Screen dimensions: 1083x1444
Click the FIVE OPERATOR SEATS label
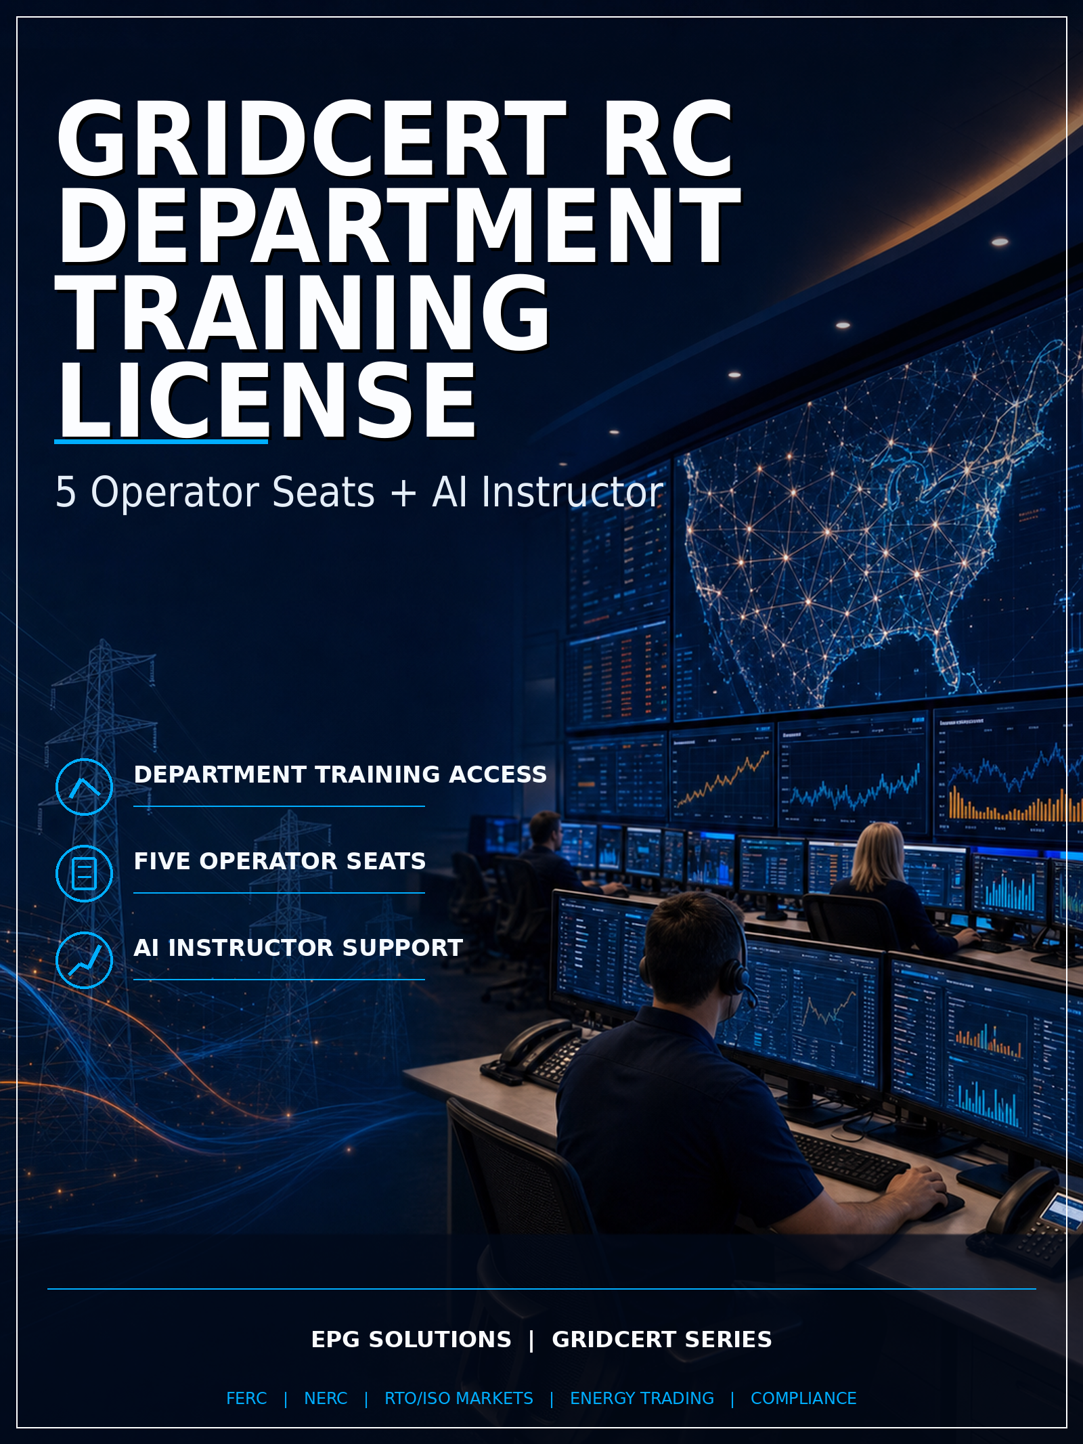[x=280, y=861]
